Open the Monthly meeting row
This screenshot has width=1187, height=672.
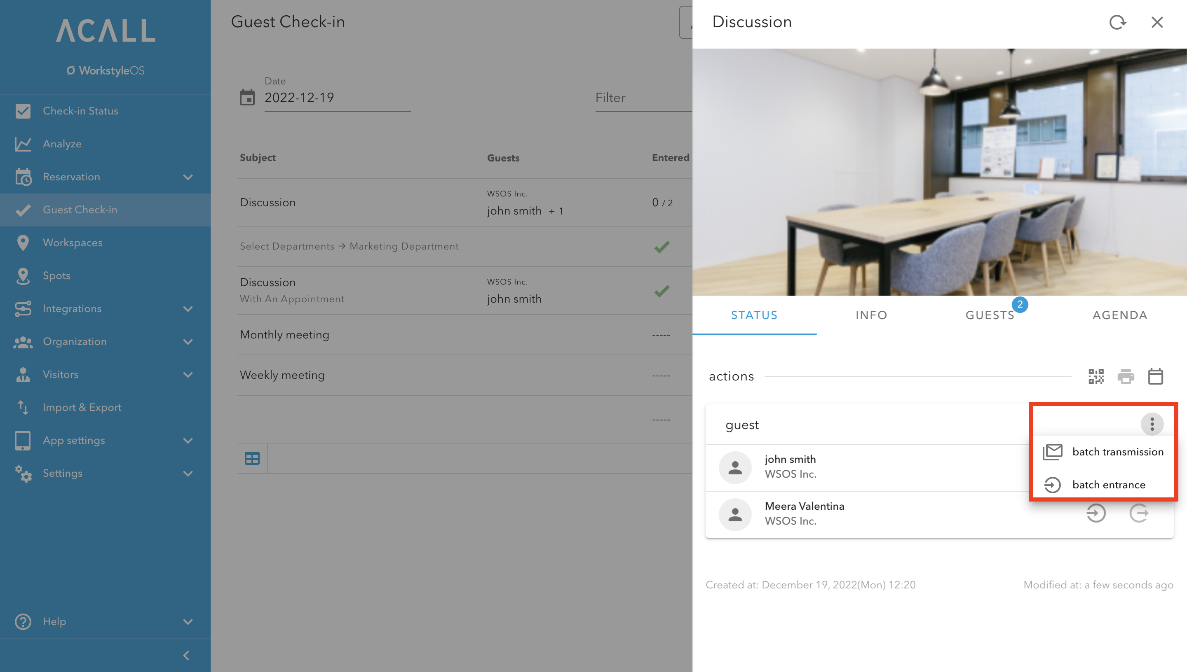[464, 335]
